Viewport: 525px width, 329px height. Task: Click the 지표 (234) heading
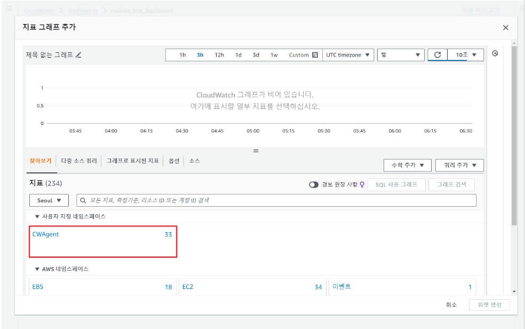(x=45, y=183)
